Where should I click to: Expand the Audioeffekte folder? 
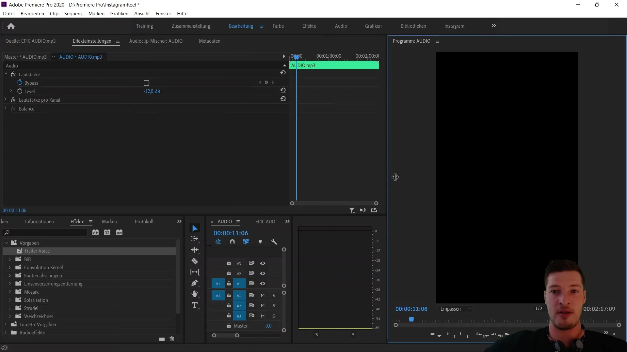click(5, 332)
